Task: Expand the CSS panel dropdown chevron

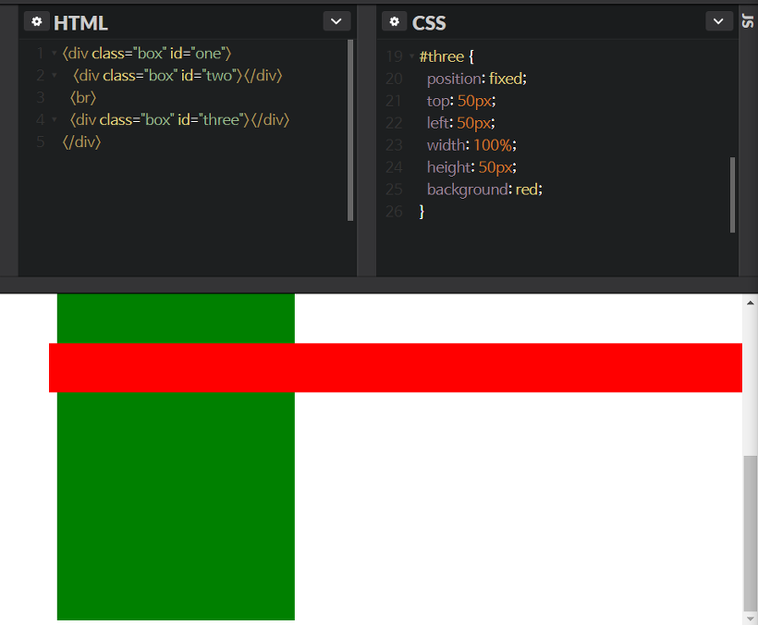Action: pyautogui.click(x=718, y=22)
